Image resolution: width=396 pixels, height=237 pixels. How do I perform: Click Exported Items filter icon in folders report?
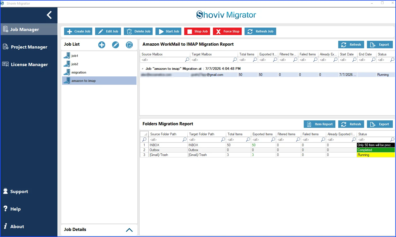[273, 140]
